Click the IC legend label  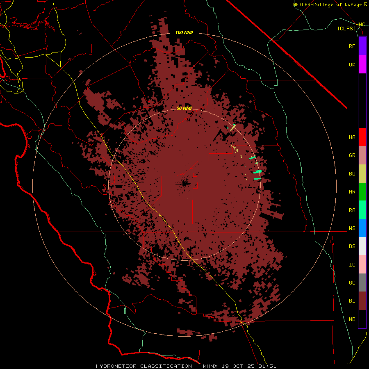click(352, 264)
